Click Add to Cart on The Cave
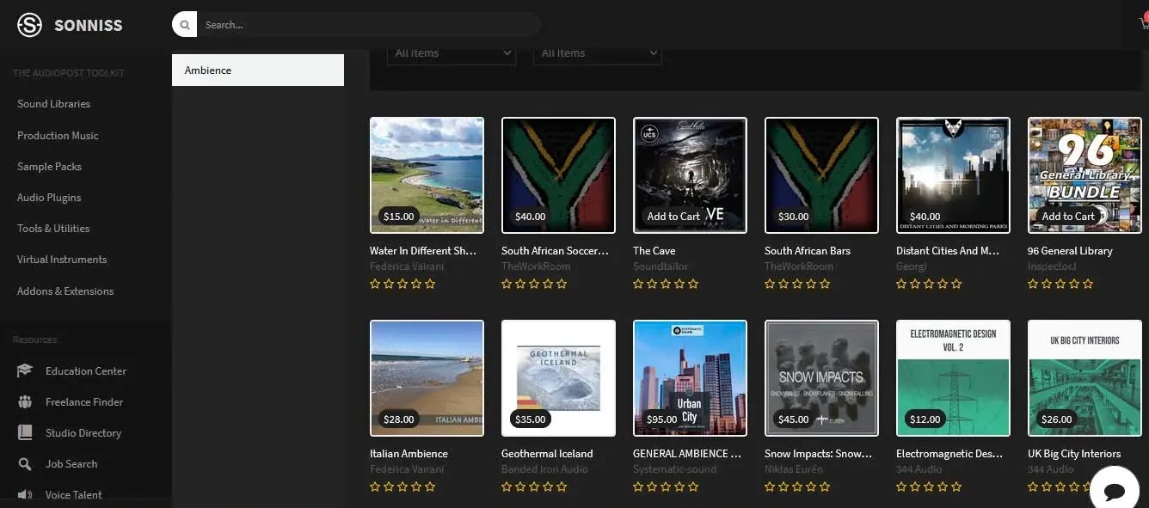 (x=673, y=217)
